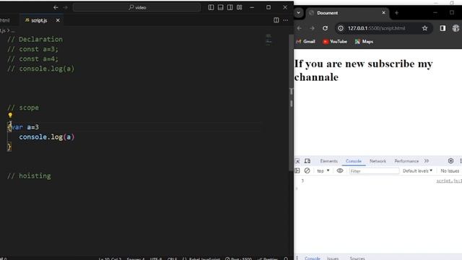Screen dimensions: 462x260
Task: Click the VS Code command center search box
Action: click(136, 7)
